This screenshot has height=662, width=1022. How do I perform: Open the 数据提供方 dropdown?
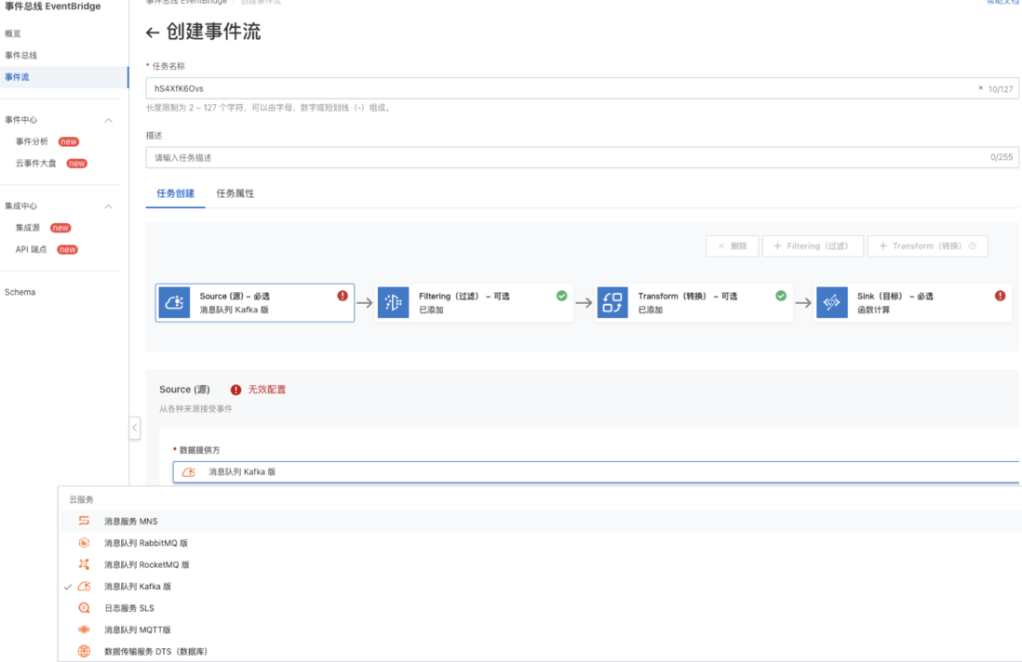596,472
